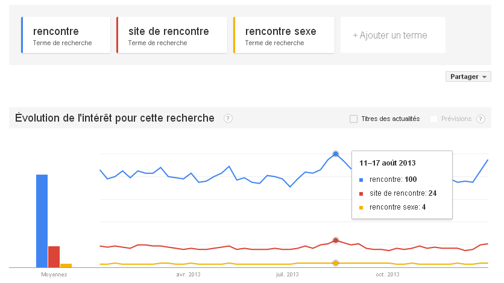Select the 'rencontre' search term card

(66, 35)
